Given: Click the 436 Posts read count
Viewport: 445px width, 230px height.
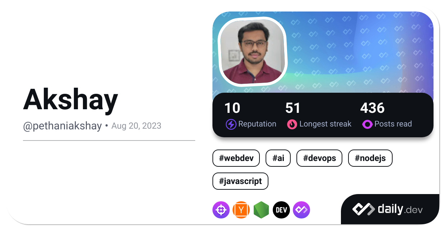Looking at the screenshot, I should [372, 108].
